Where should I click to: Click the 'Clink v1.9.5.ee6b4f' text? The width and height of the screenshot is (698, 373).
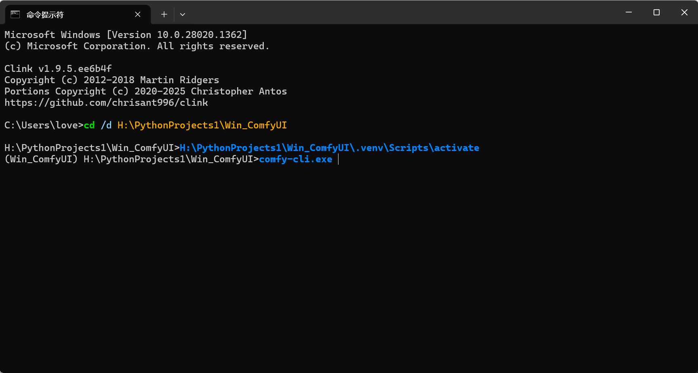pyautogui.click(x=58, y=69)
